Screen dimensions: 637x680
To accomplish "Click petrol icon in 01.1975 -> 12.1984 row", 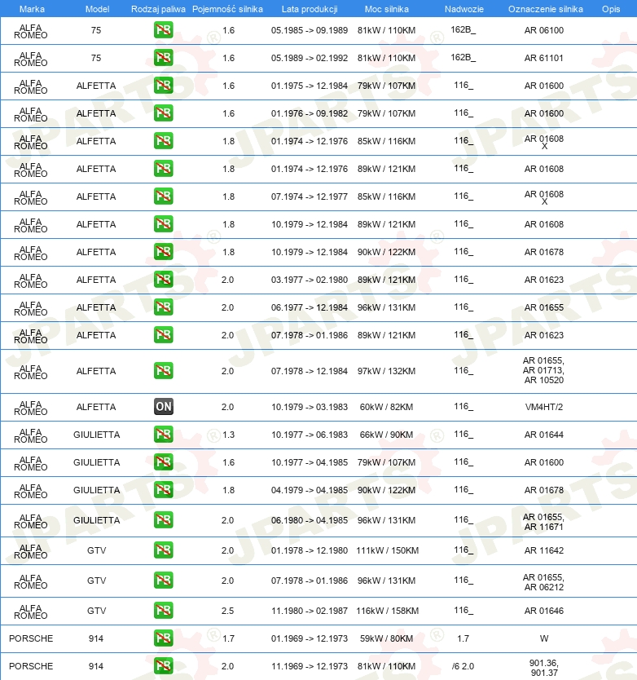I will (x=164, y=86).
